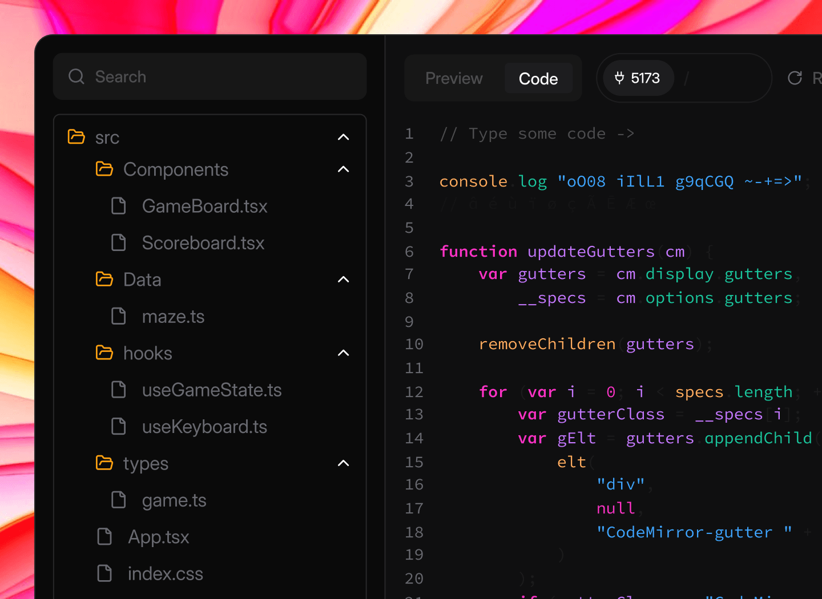The width and height of the screenshot is (822, 599).
Task: Click the useGameState.ts file icon
Action: tap(119, 390)
